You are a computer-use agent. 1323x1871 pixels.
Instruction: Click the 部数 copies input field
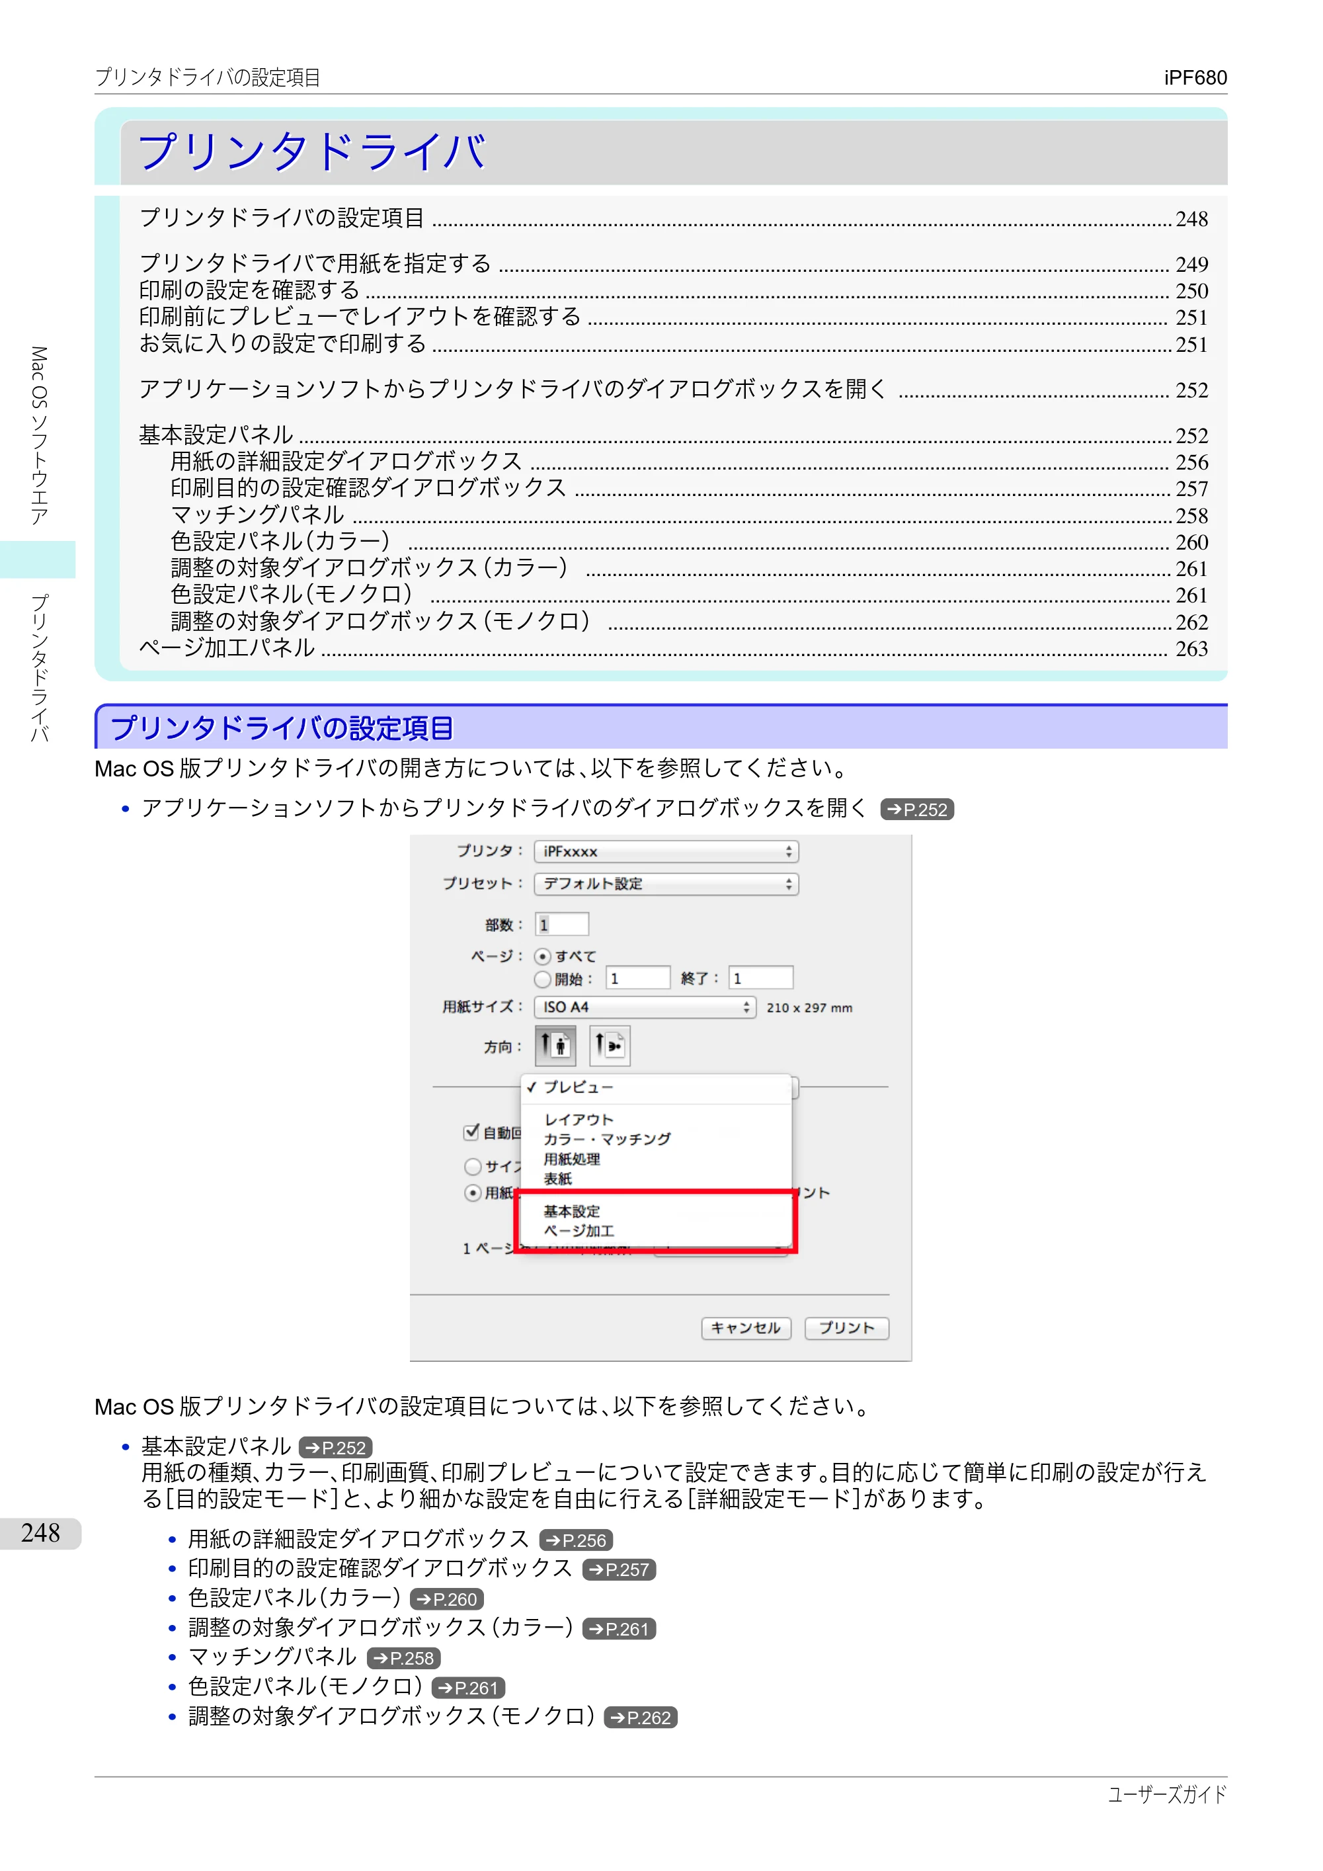562,924
